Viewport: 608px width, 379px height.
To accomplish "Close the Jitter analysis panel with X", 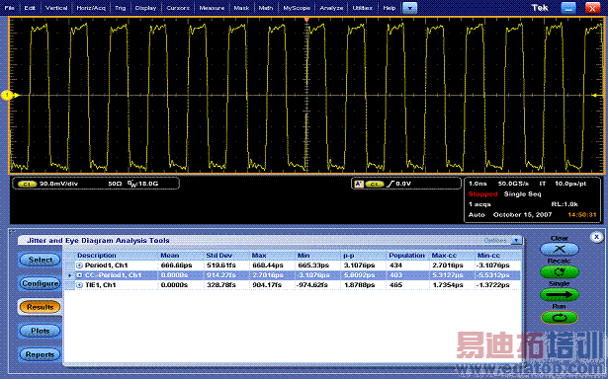I will pyautogui.click(x=597, y=237).
